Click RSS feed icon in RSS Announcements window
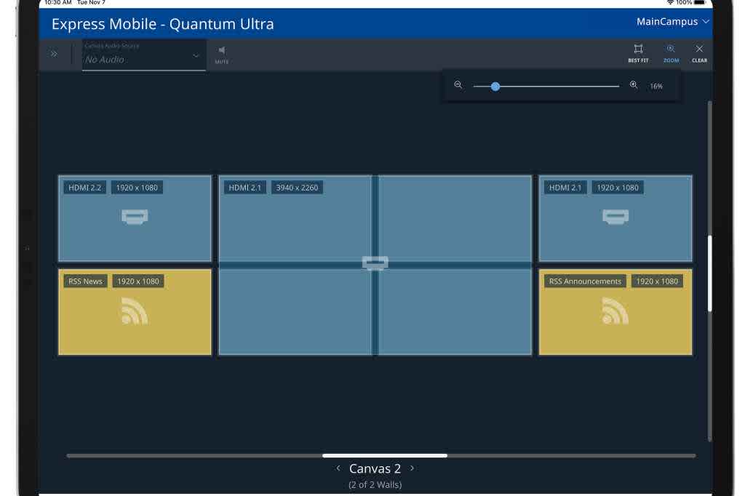This screenshot has width=745, height=496. (615, 311)
